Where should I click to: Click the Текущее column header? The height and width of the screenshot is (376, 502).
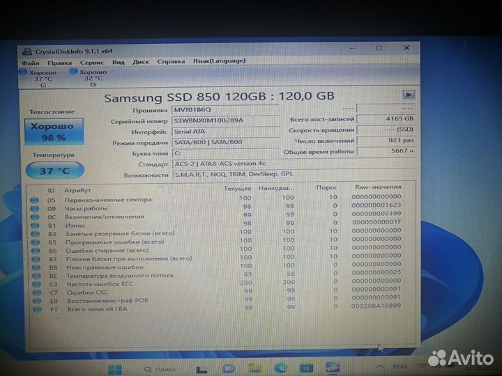[x=238, y=189]
